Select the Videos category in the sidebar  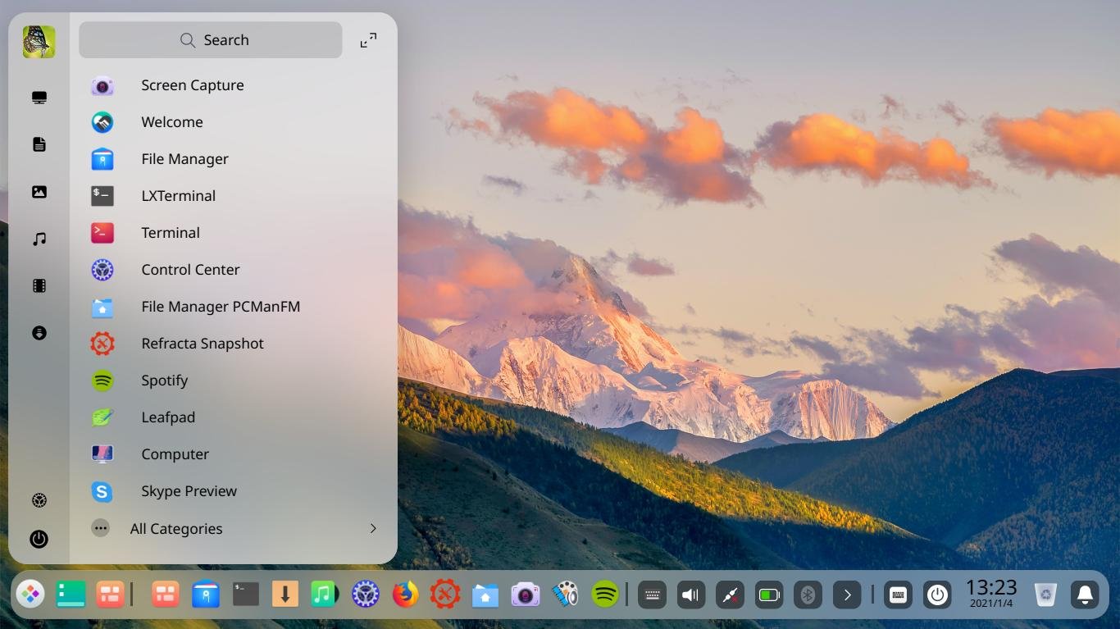pos(39,285)
